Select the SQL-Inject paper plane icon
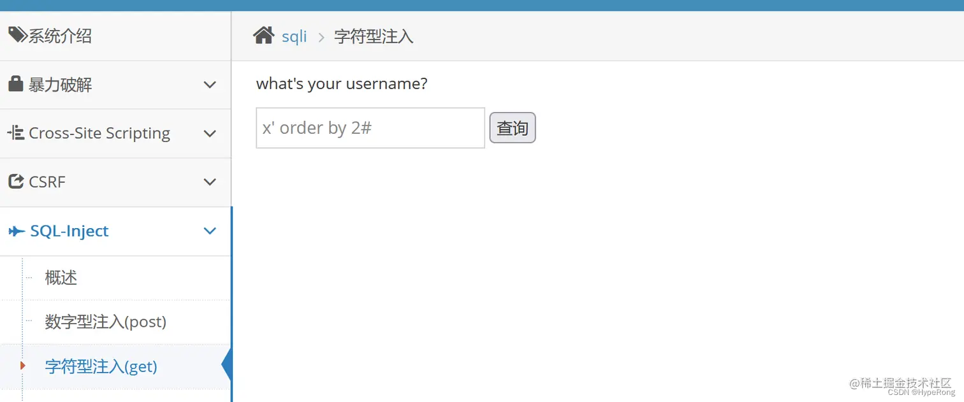Viewport: 964px width, 402px height. [16, 231]
